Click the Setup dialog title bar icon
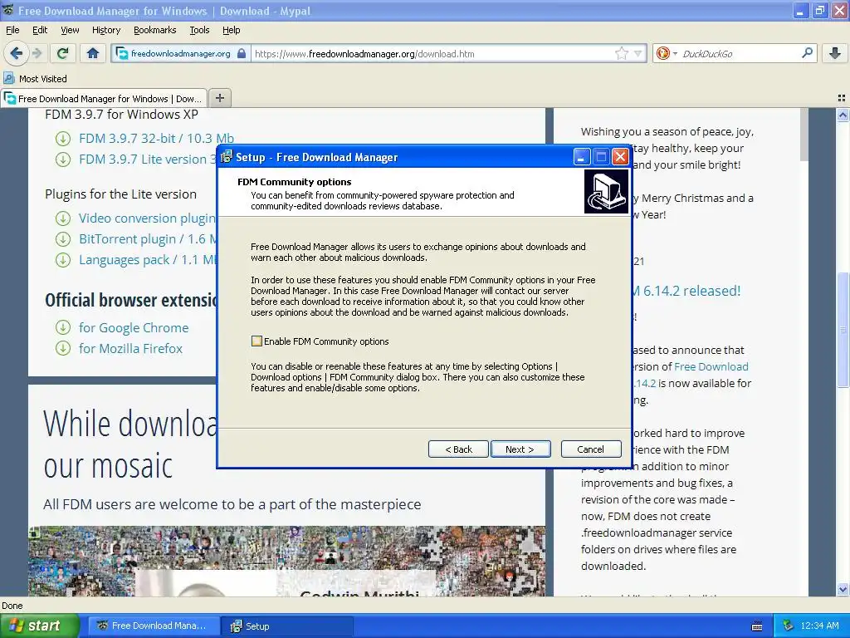Image resolution: width=850 pixels, height=638 pixels. (227, 157)
